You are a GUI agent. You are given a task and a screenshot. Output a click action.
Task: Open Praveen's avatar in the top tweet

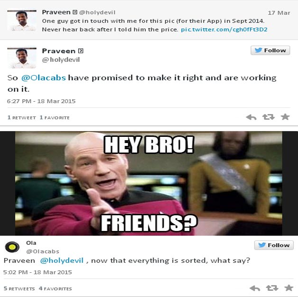(x=22, y=20)
